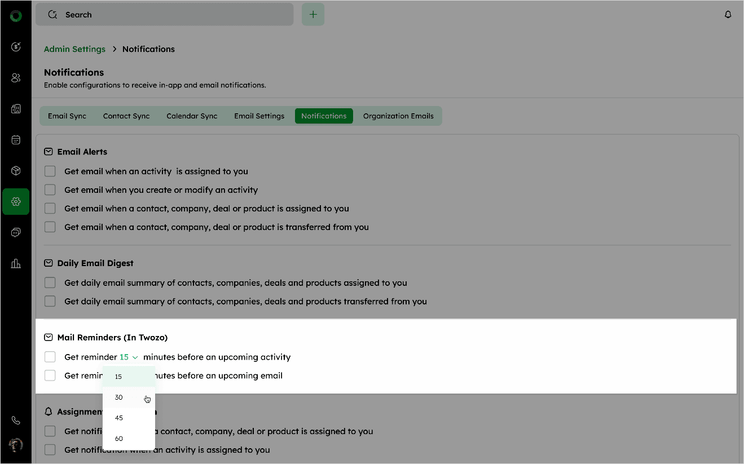Open the calendar Activities sidebar icon
Screen dimensions: 744x464
pyautogui.click(x=16, y=140)
